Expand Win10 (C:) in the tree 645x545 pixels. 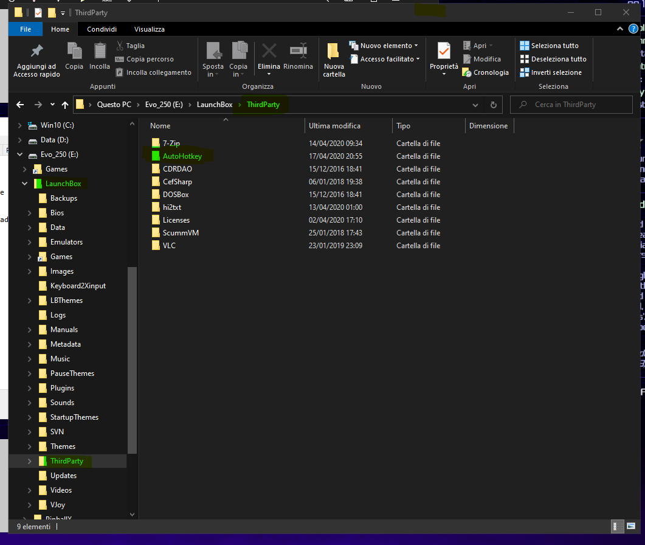coord(19,125)
